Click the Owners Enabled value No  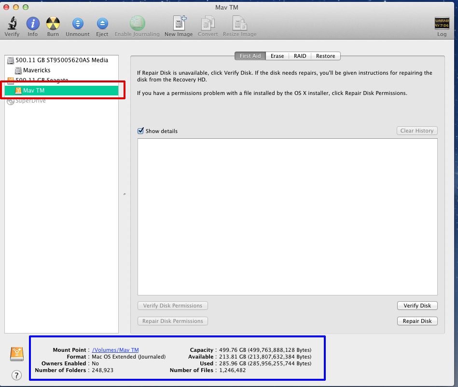(x=95, y=363)
